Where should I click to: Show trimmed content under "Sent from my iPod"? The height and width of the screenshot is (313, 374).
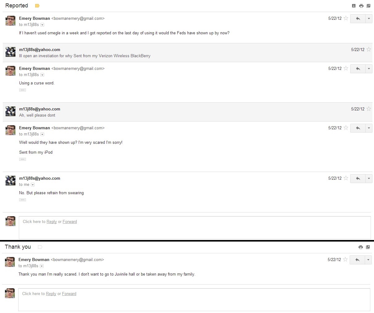[23, 159]
